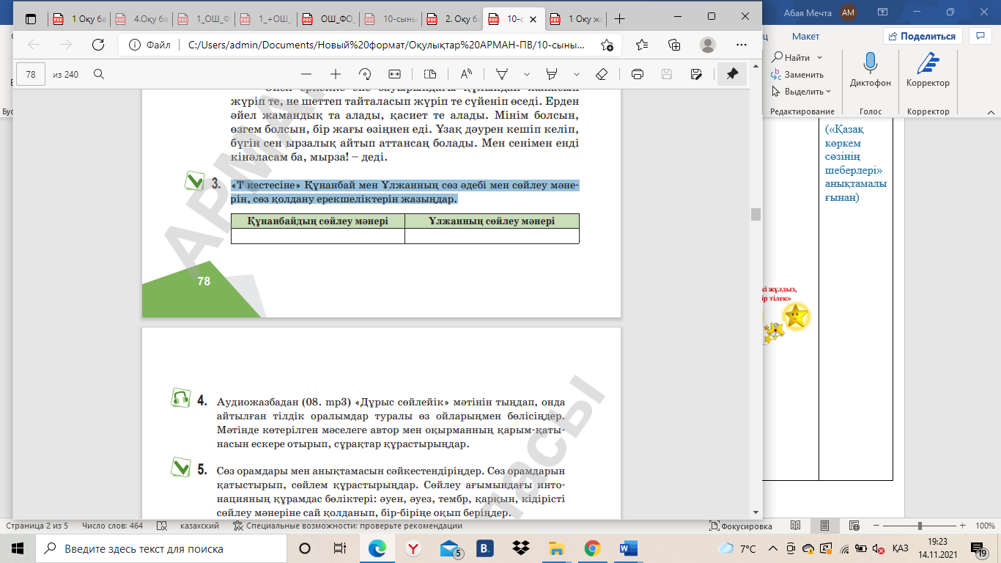
Task: Select the PDF Erase tool
Action: (602, 74)
